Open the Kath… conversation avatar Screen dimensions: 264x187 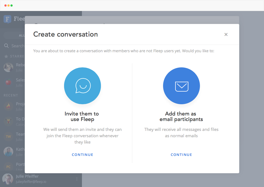tap(9, 152)
